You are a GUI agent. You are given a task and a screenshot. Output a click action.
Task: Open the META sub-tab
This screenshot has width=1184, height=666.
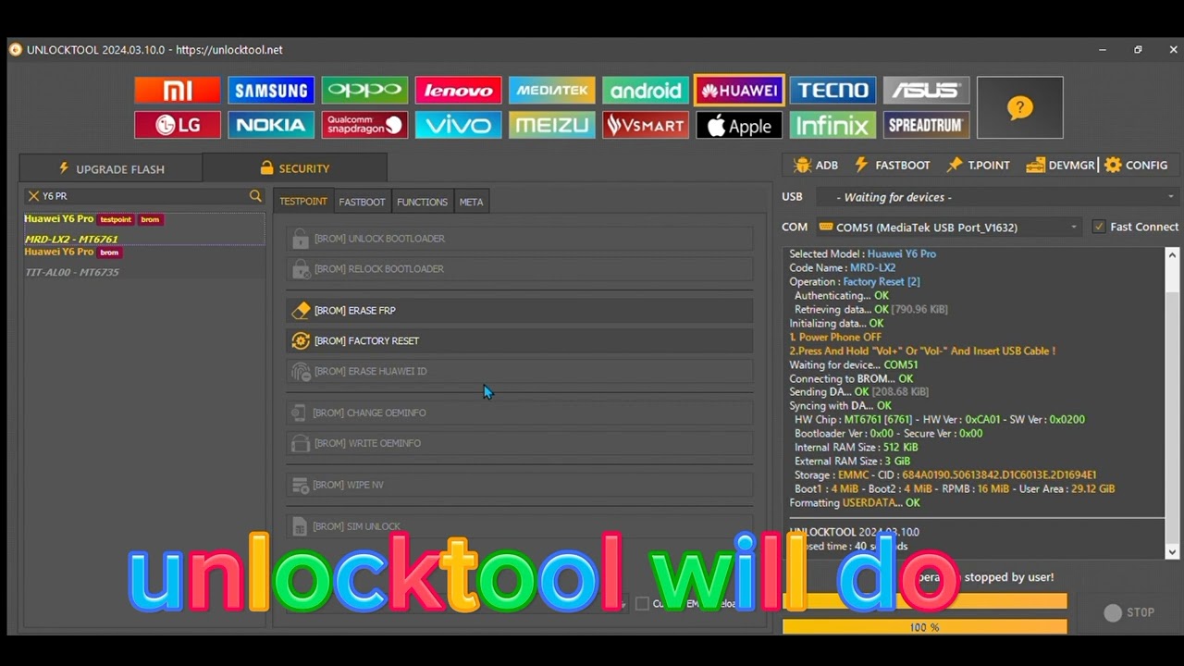pos(471,202)
